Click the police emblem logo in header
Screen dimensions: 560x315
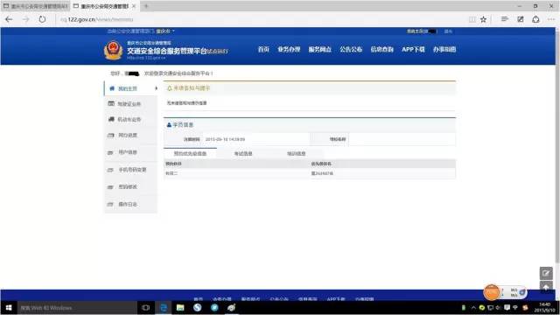pyautogui.click(x=113, y=51)
